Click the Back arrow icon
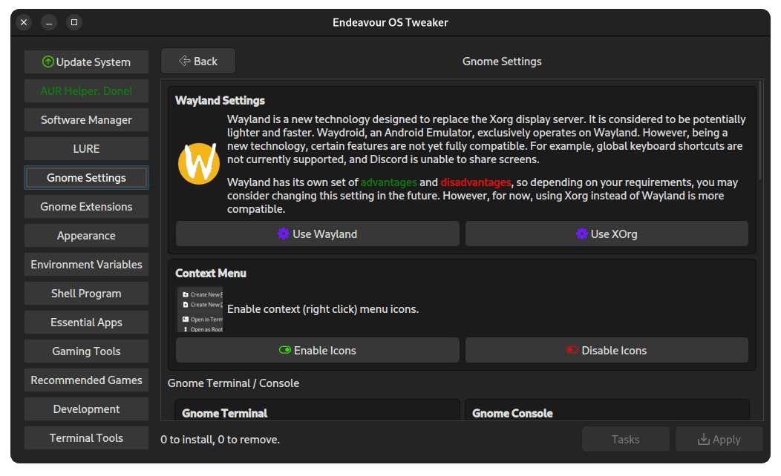 pyautogui.click(x=185, y=61)
